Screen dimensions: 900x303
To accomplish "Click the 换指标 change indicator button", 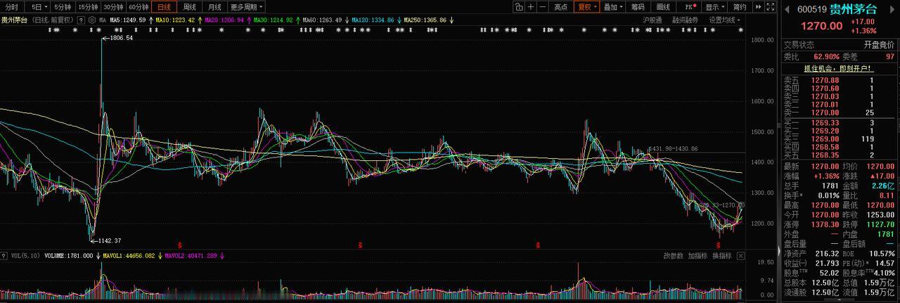I will 722,256.
